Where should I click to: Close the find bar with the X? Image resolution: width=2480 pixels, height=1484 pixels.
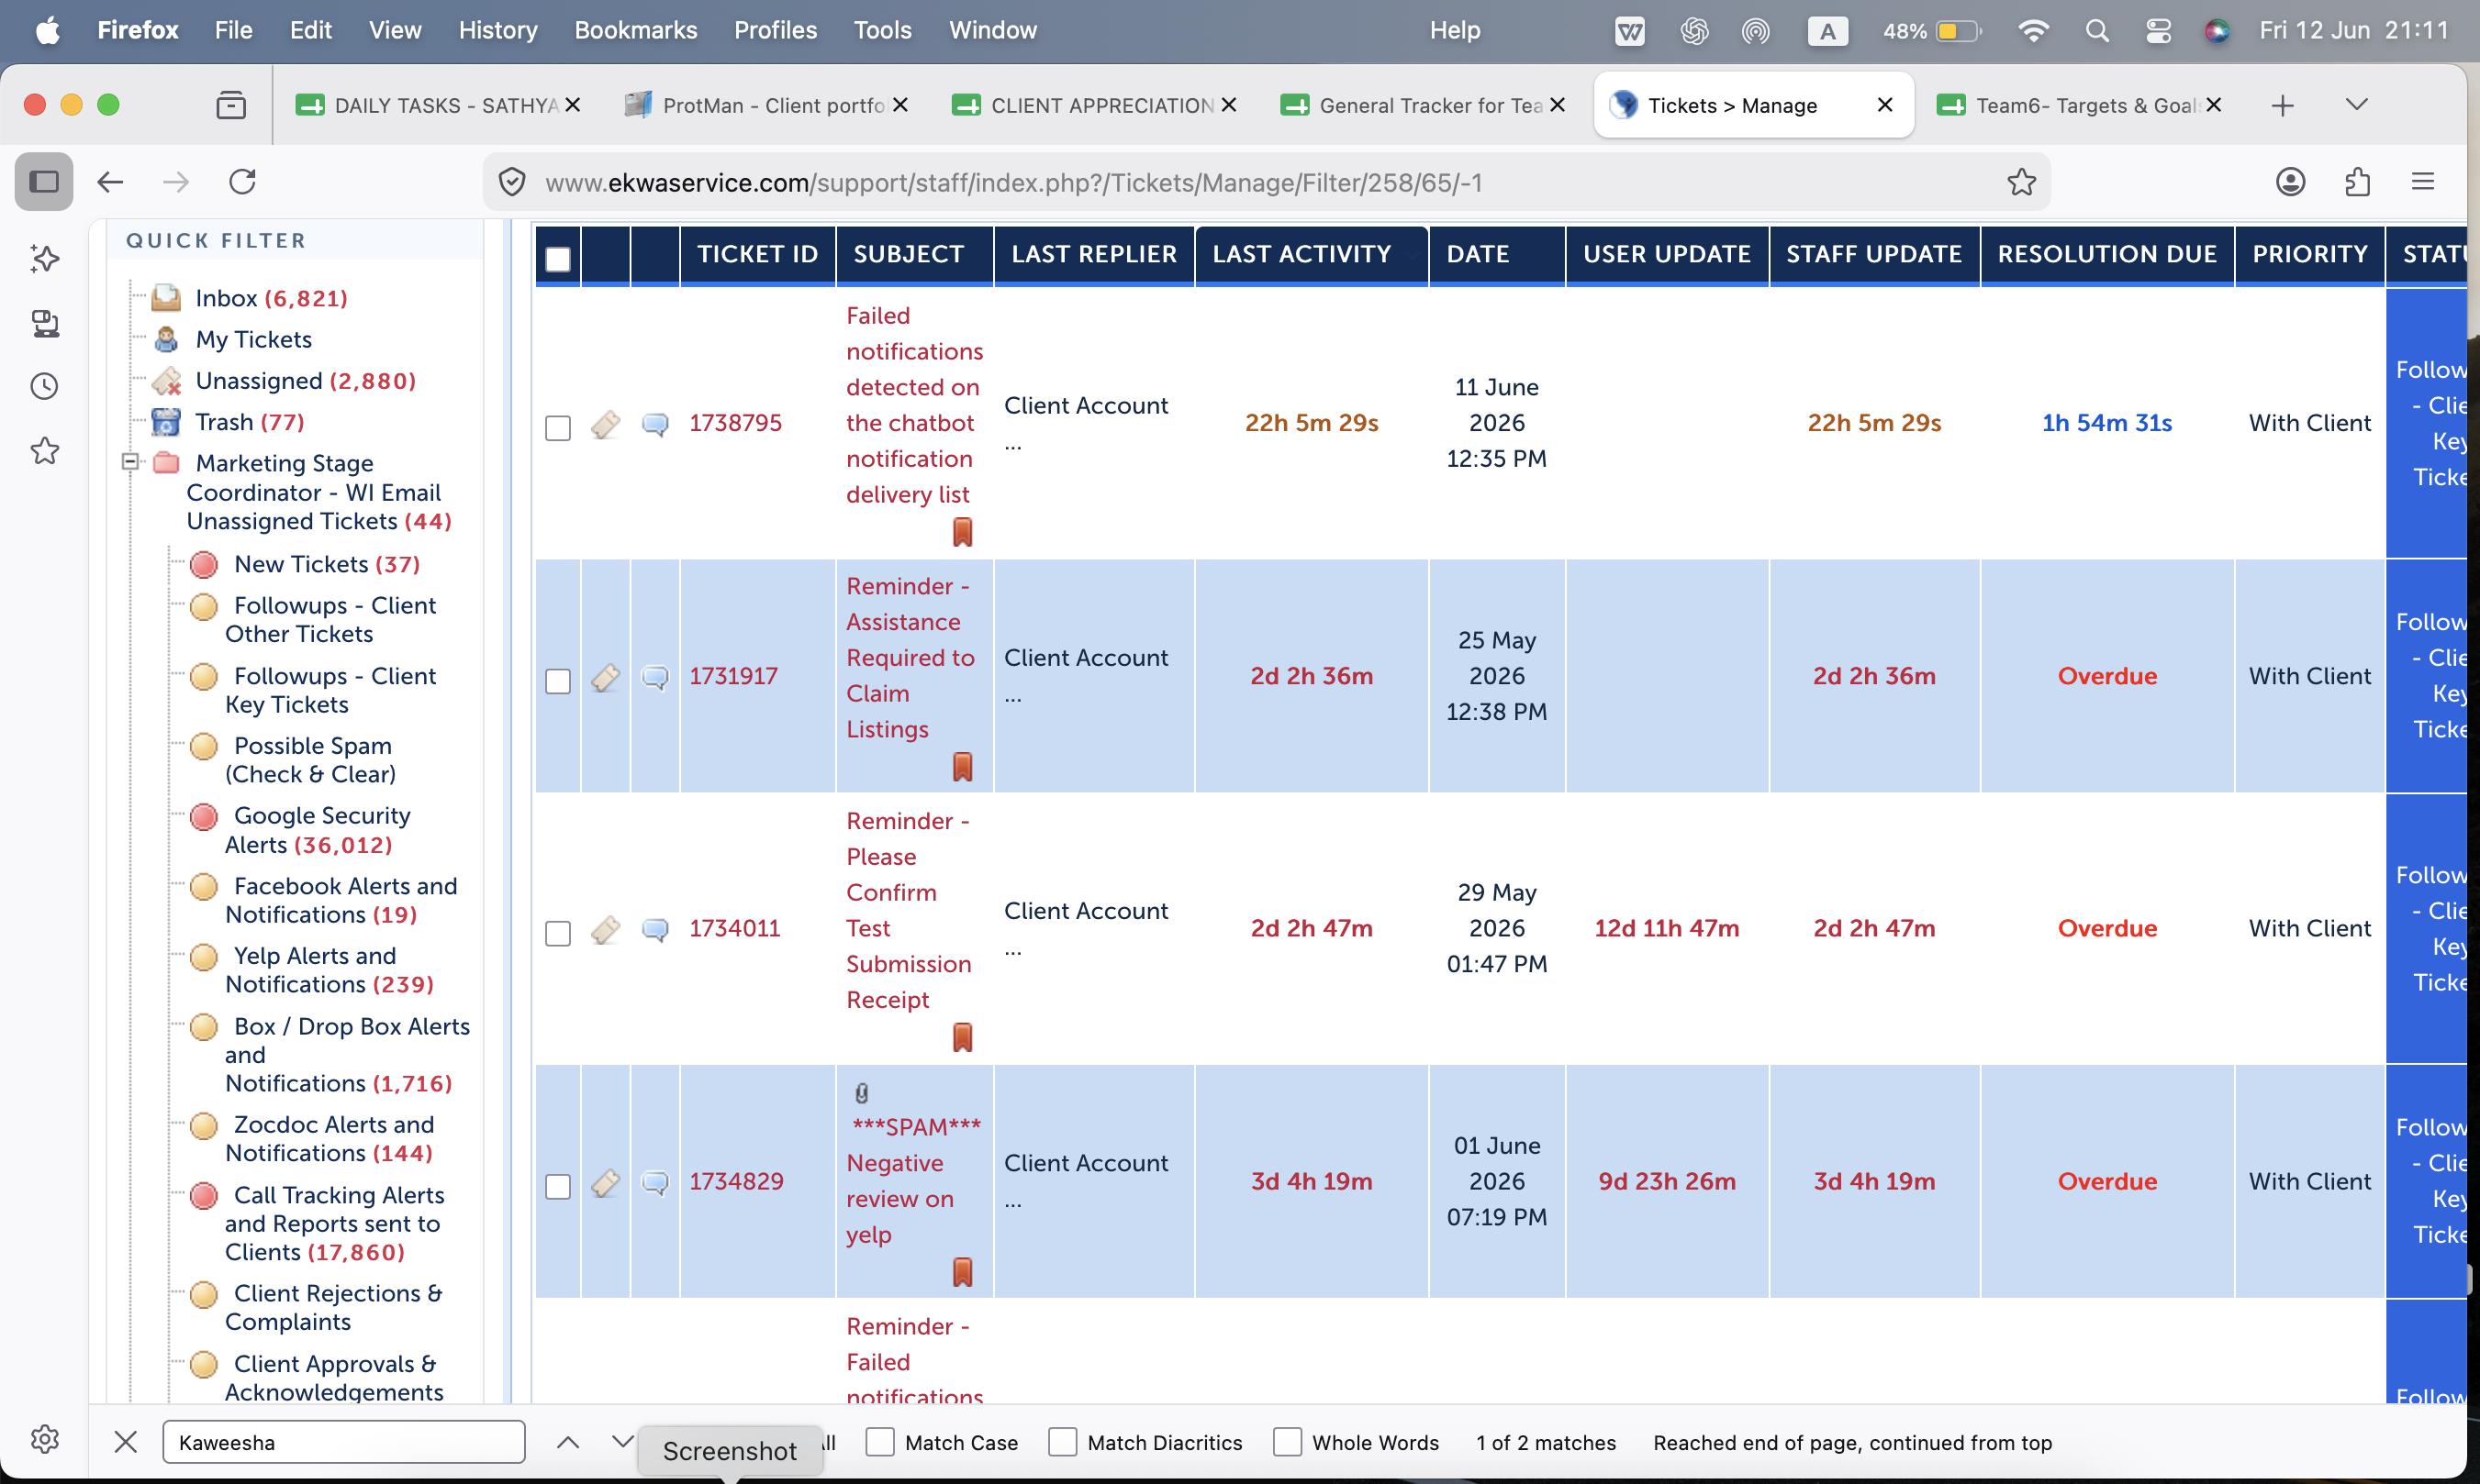126,1442
